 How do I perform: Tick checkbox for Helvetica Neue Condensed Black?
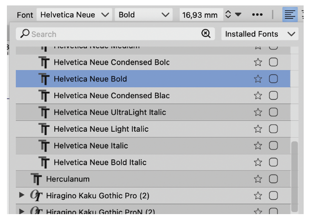[273, 96]
